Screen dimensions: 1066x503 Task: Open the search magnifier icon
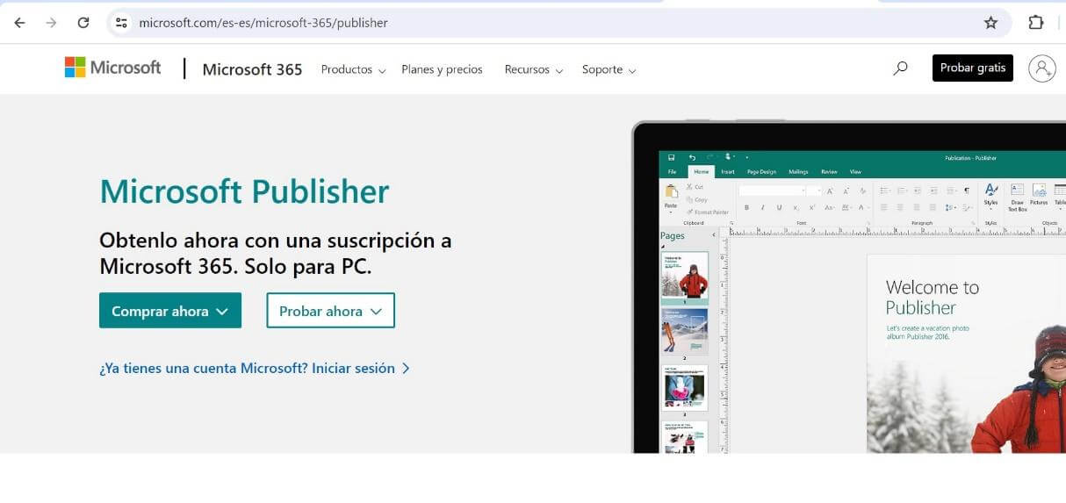pos(900,68)
